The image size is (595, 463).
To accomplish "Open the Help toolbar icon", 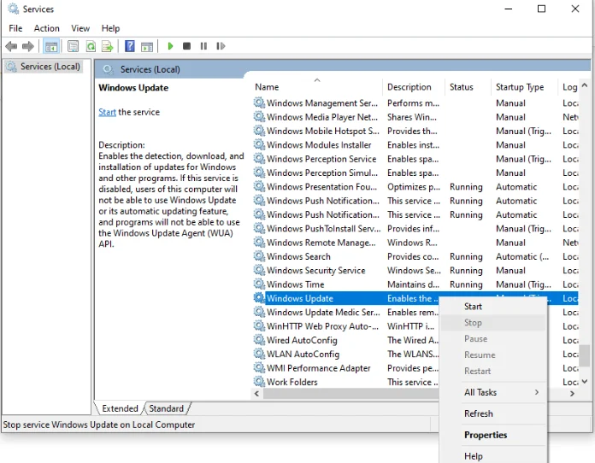I will point(130,46).
